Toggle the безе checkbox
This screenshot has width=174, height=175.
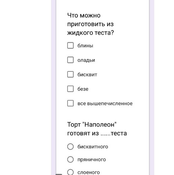coord(71,89)
